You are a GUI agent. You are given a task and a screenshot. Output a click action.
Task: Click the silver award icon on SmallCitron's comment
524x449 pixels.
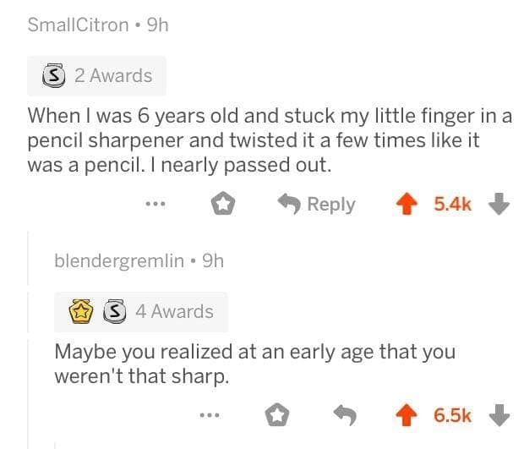coord(54,76)
